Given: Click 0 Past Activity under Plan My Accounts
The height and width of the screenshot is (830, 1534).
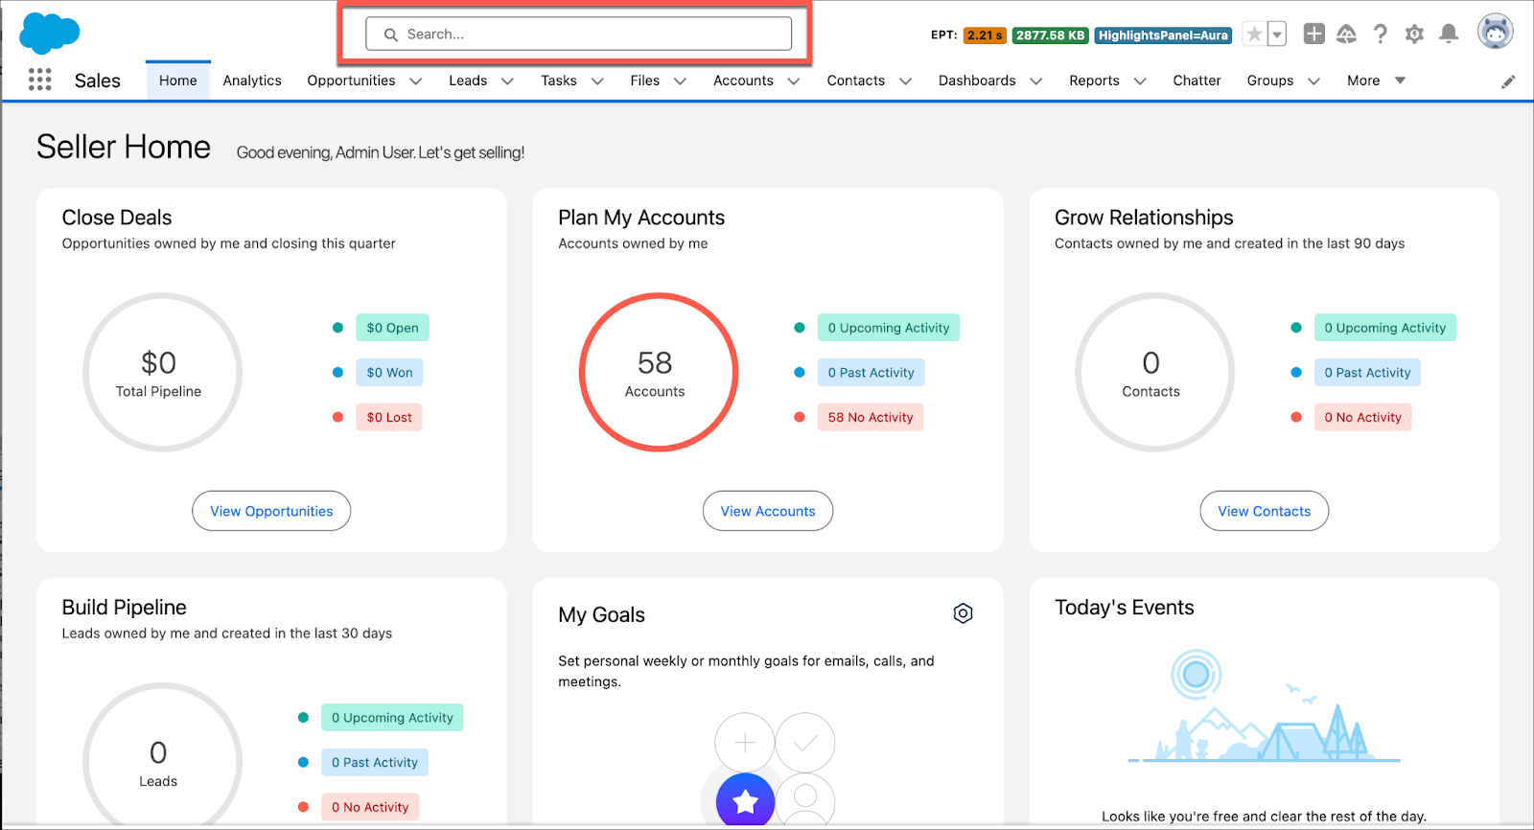Looking at the screenshot, I should pyautogui.click(x=871, y=373).
